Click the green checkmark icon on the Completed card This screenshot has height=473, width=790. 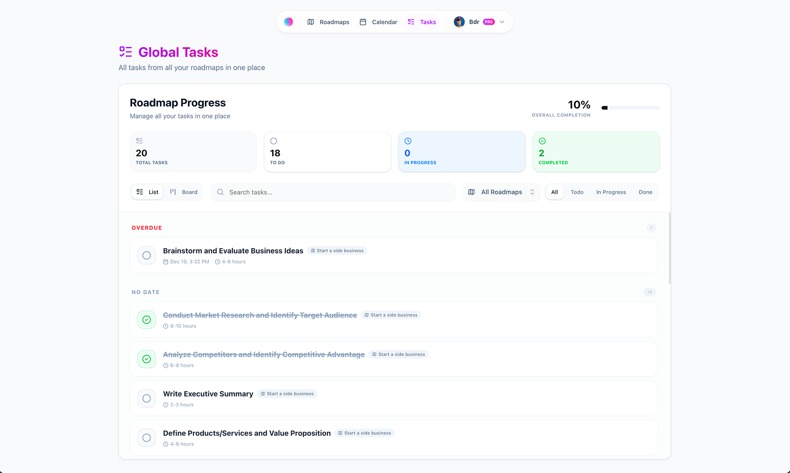542,141
